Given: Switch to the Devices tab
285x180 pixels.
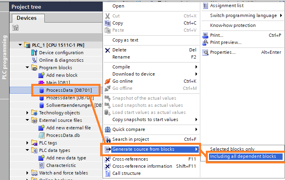Looking at the screenshot, I should tap(27, 18).
